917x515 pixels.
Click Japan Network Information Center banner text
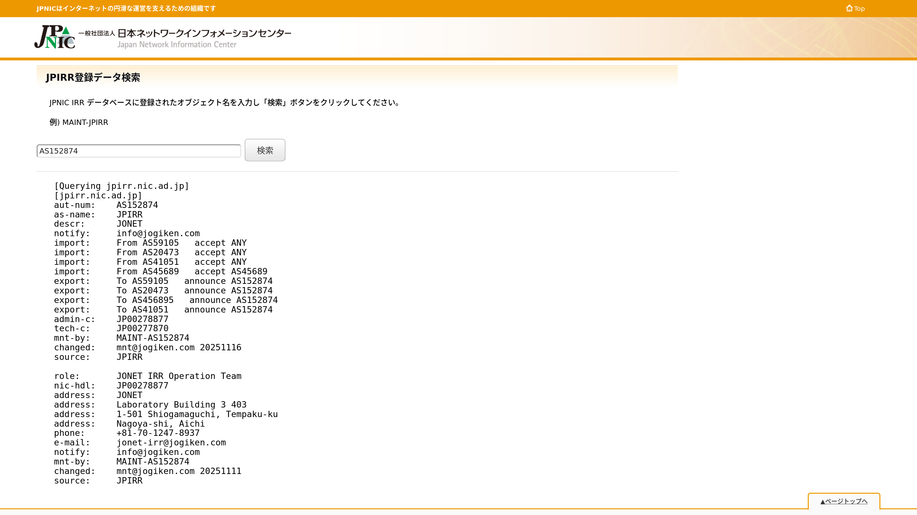point(177,45)
